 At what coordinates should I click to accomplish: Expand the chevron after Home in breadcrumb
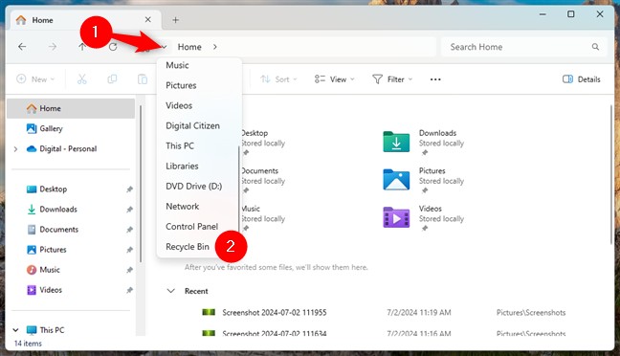click(x=214, y=47)
